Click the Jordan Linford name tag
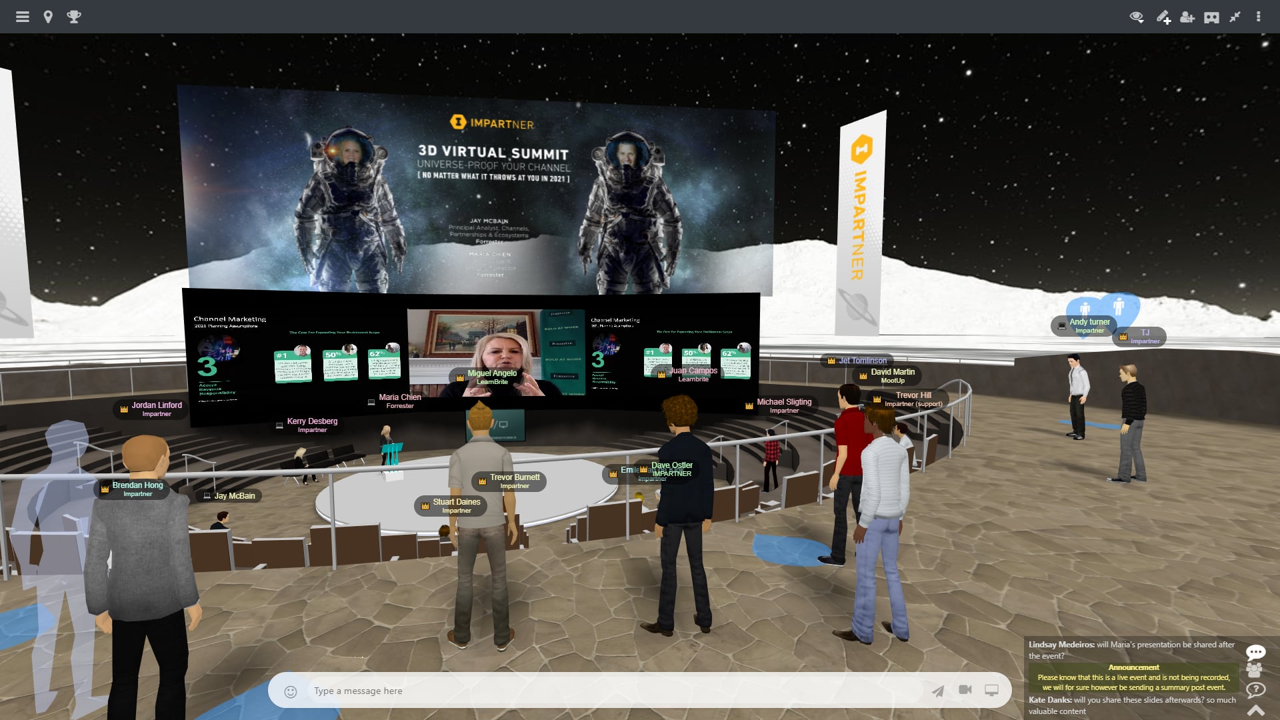This screenshot has height=720, width=1280. point(151,409)
